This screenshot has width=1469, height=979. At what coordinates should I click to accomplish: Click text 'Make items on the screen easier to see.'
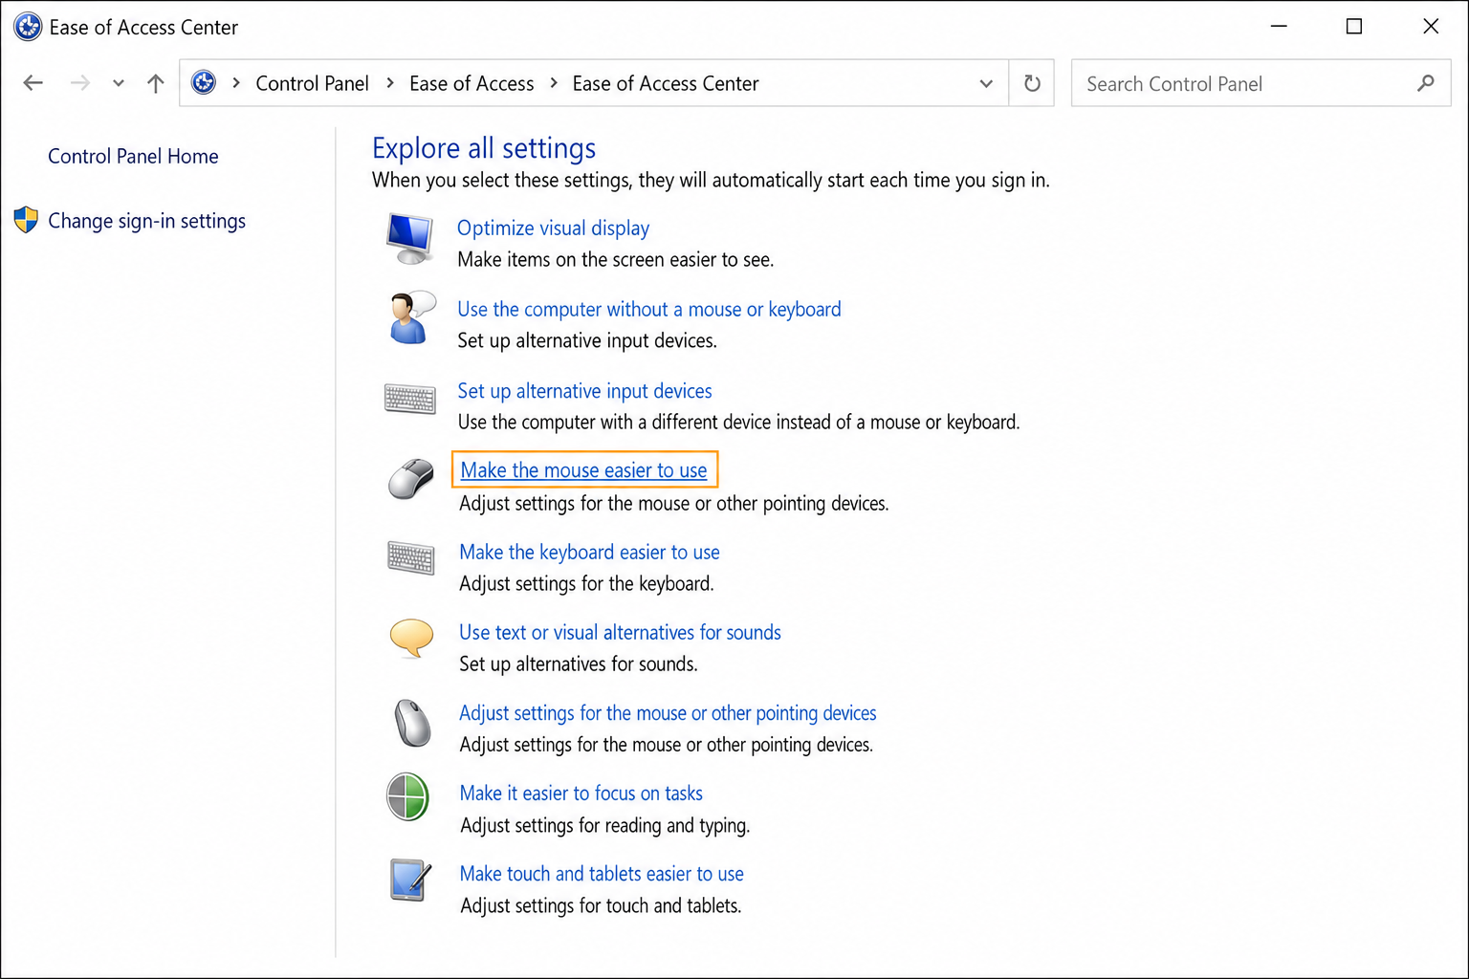615,259
